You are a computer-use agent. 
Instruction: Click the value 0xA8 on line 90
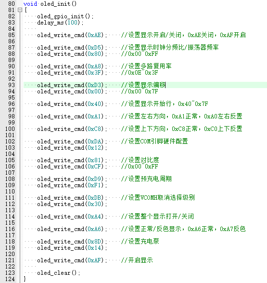point(94,66)
